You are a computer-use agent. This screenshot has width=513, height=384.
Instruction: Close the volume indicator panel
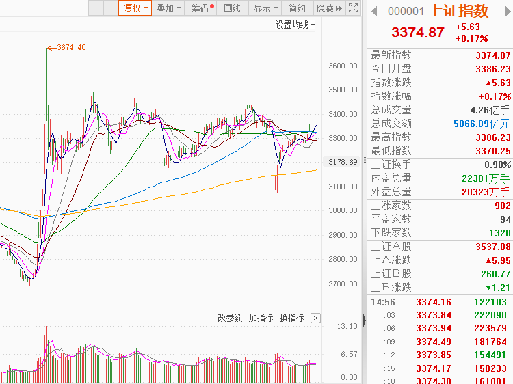click(x=315, y=318)
